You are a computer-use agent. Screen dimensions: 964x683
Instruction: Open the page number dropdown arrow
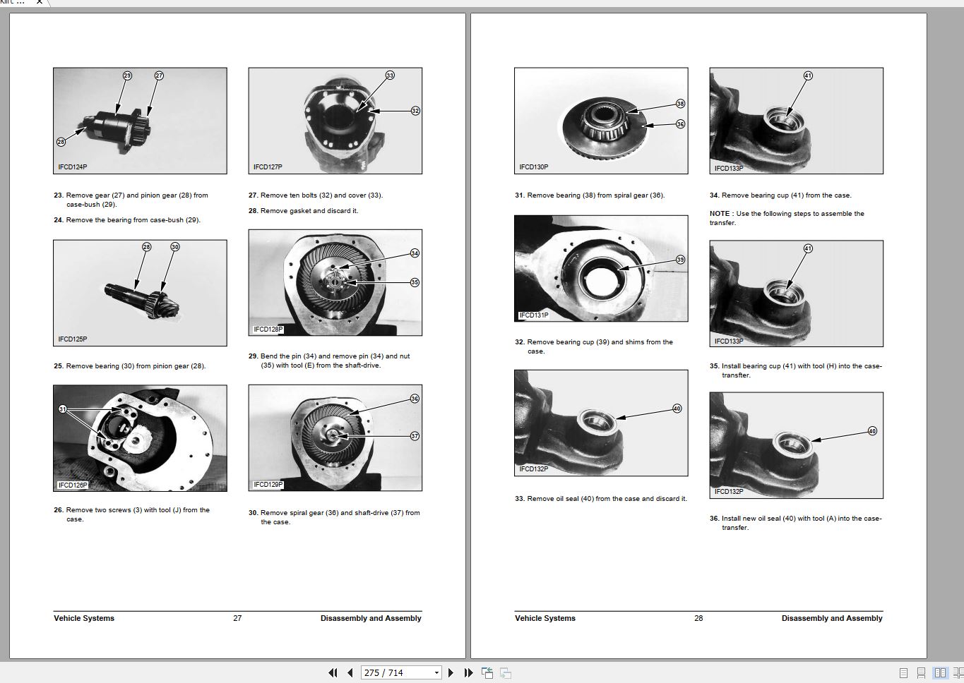click(x=436, y=672)
